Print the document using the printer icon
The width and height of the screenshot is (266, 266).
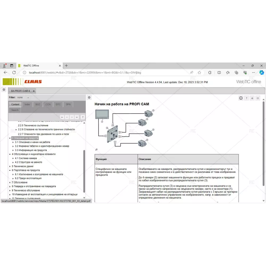pos(252,98)
